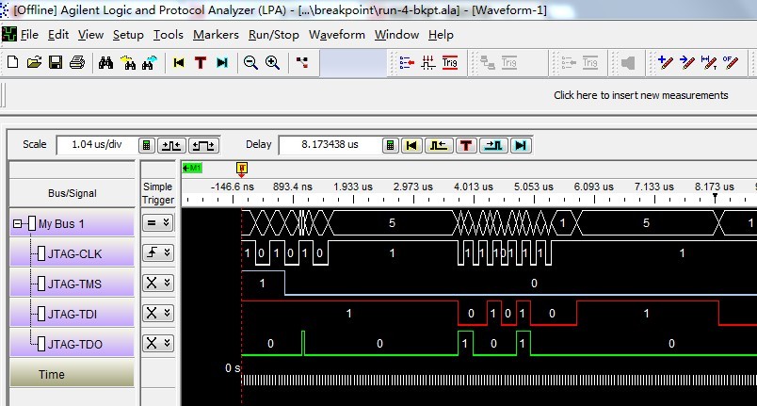Click the Delay go-to-end button
The height and width of the screenshot is (406, 757).
[x=521, y=145]
